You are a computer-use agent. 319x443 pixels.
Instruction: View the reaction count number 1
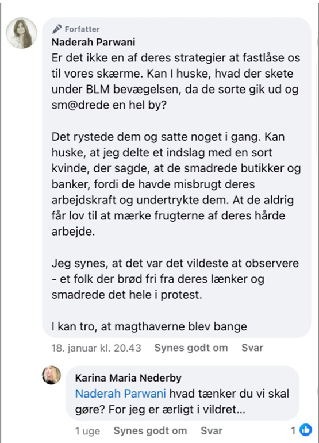point(294,430)
